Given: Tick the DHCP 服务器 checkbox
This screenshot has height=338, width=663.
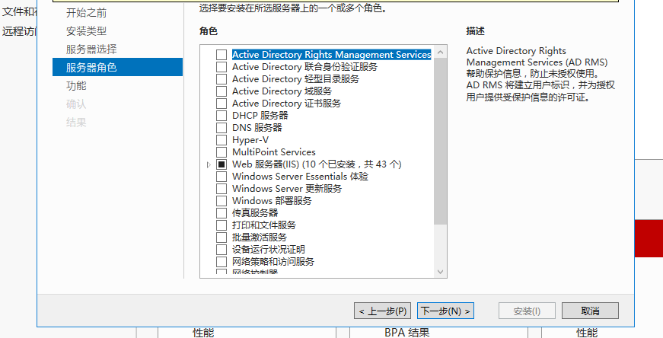Looking at the screenshot, I should click(222, 116).
